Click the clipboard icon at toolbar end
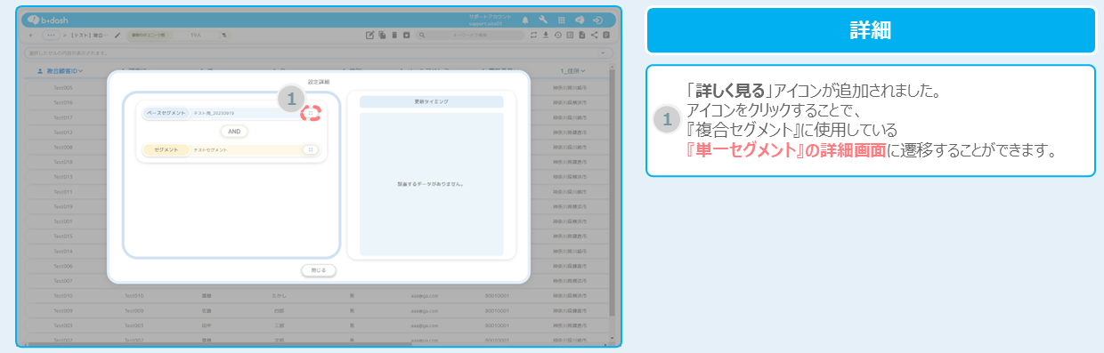 606,35
